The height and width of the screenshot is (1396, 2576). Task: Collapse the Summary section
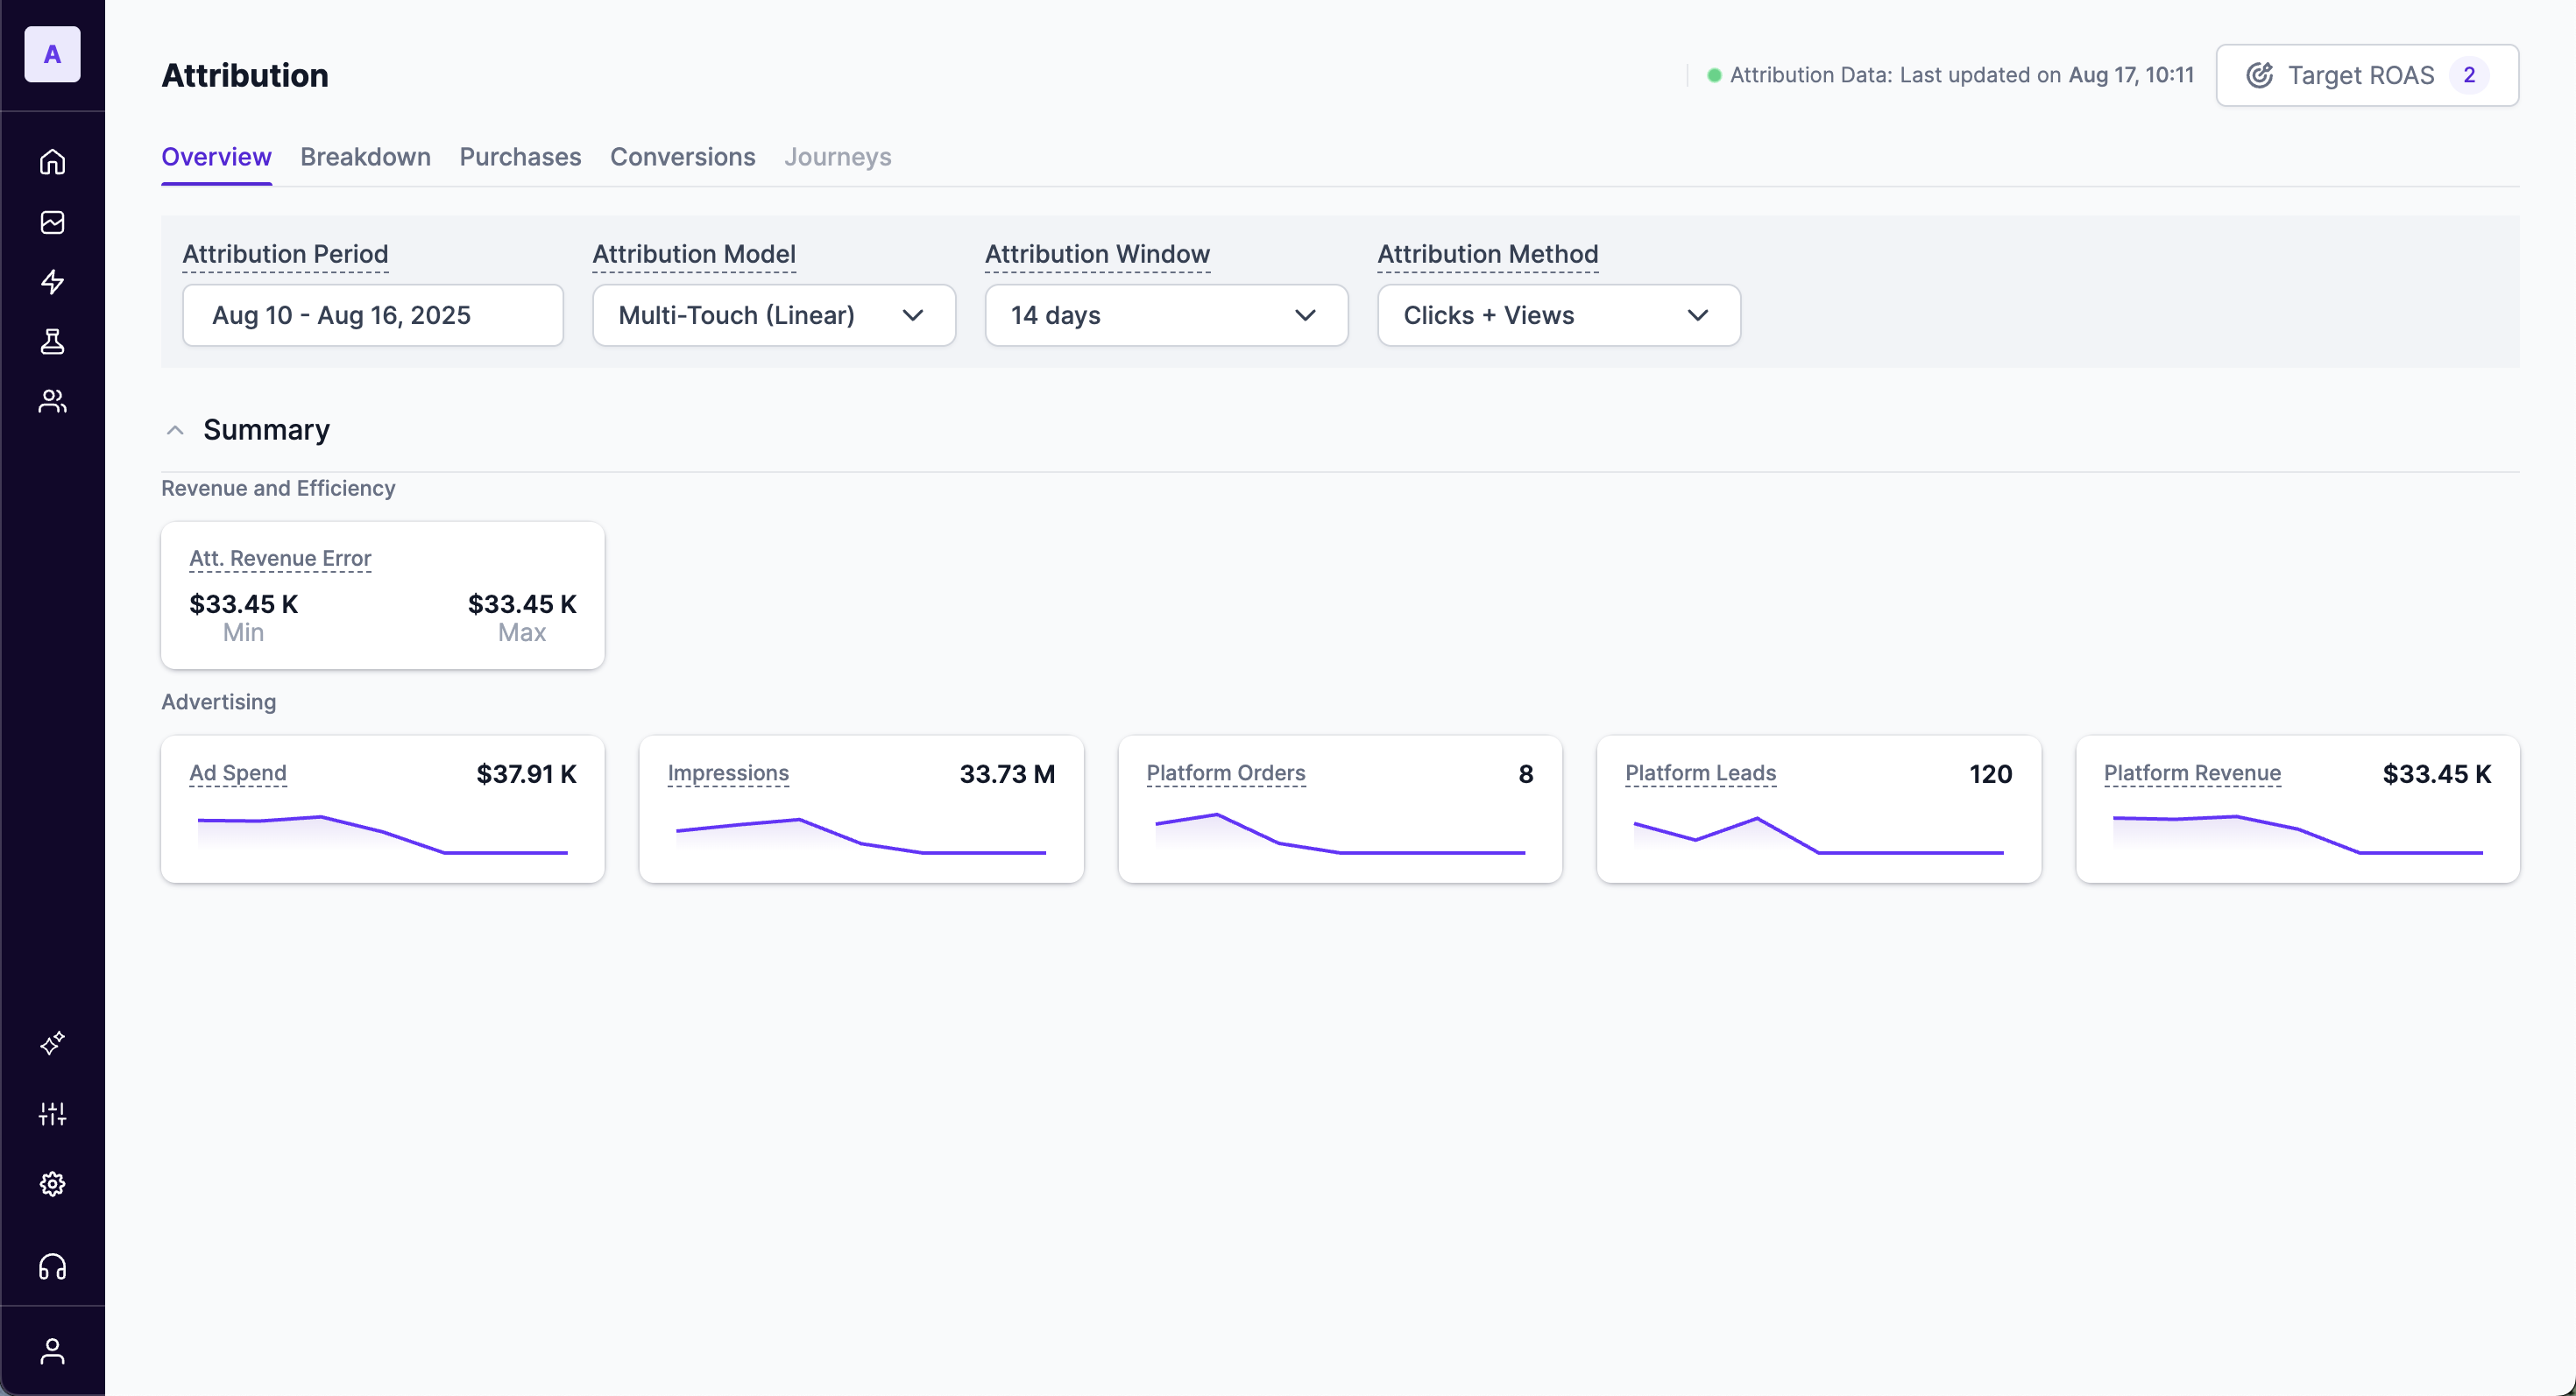point(175,431)
